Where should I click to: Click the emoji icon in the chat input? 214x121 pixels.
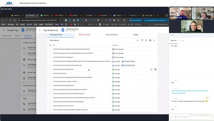click(173, 117)
